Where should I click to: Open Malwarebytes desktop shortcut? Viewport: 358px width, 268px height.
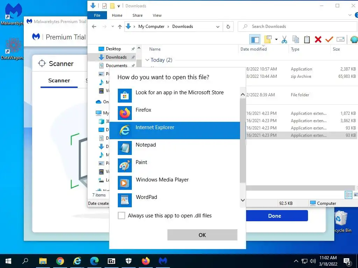[13, 14]
